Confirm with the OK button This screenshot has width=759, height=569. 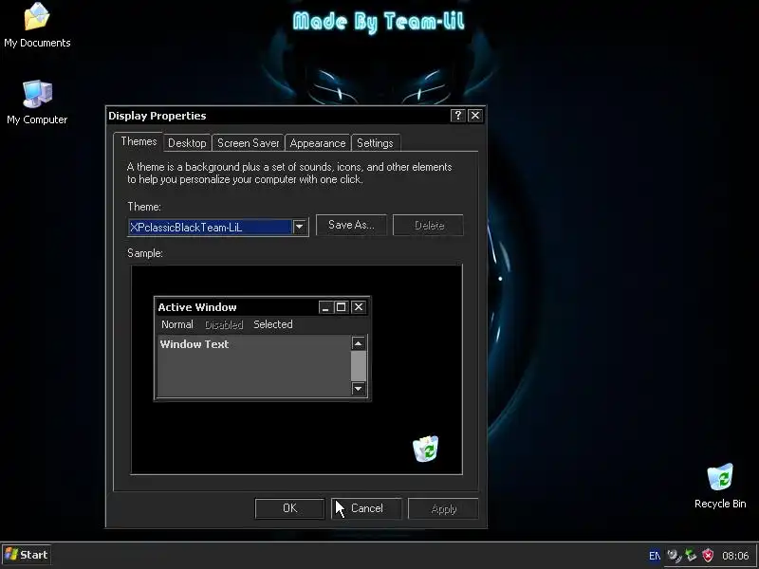pyautogui.click(x=289, y=508)
